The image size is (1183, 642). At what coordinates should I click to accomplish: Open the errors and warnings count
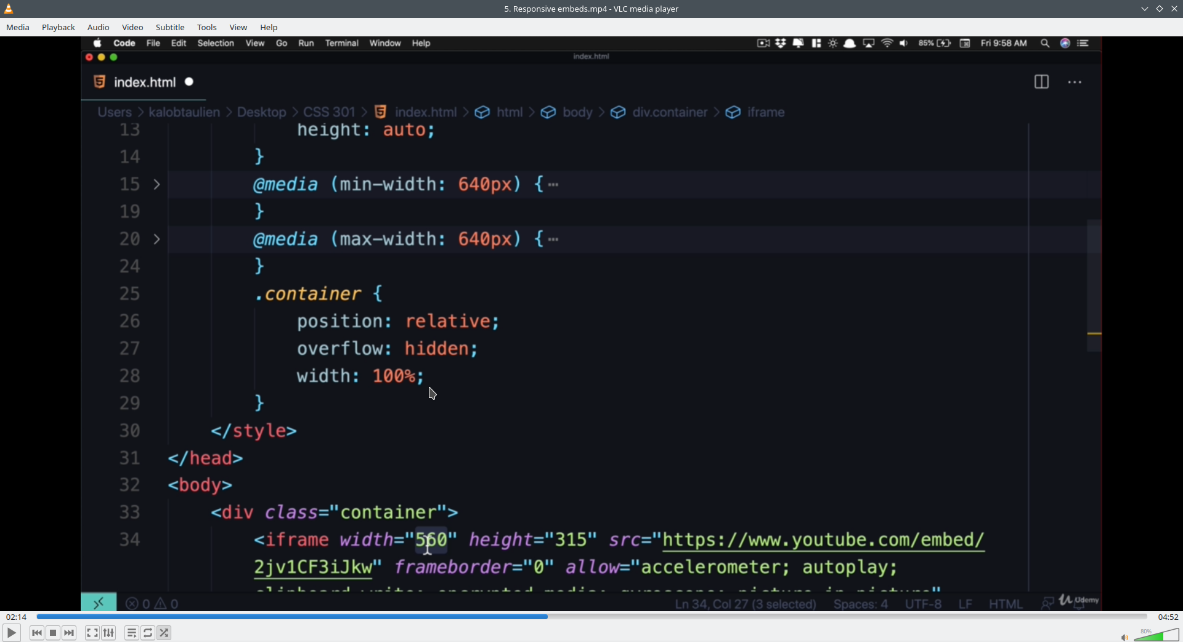pos(152,604)
